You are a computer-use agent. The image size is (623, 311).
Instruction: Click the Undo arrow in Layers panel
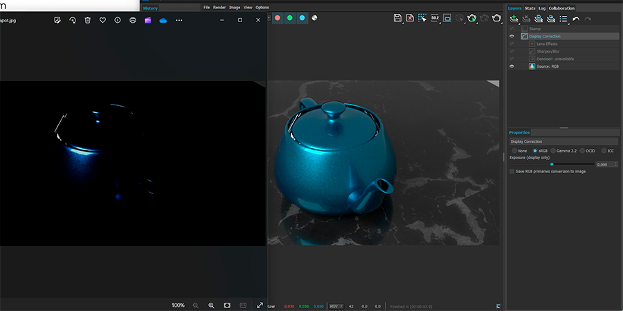(x=576, y=19)
